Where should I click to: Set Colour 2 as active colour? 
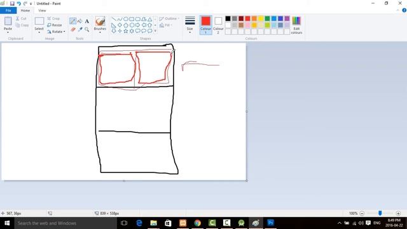tap(218, 25)
